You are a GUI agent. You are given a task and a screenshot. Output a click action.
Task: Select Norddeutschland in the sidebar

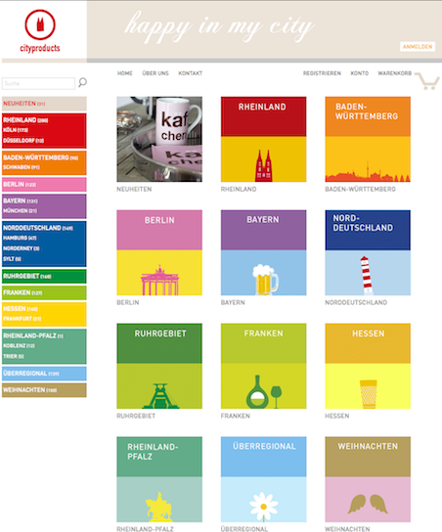point(38,228)
